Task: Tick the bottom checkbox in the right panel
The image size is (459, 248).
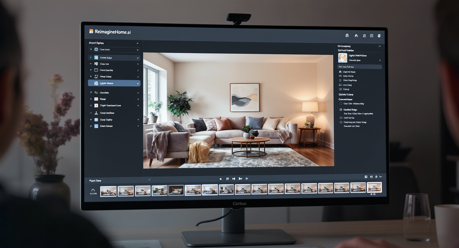Action: 341,122
